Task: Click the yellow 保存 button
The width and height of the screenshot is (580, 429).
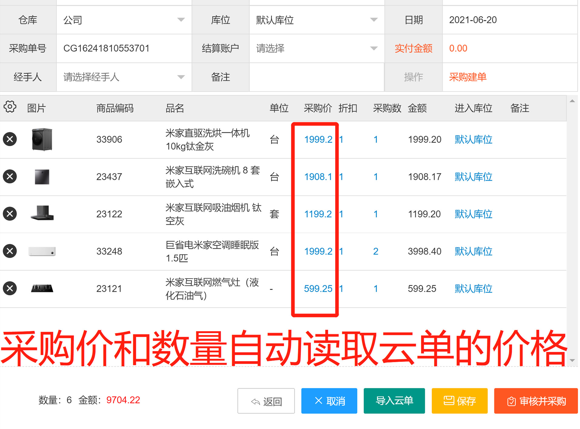Action: [460, 401]
